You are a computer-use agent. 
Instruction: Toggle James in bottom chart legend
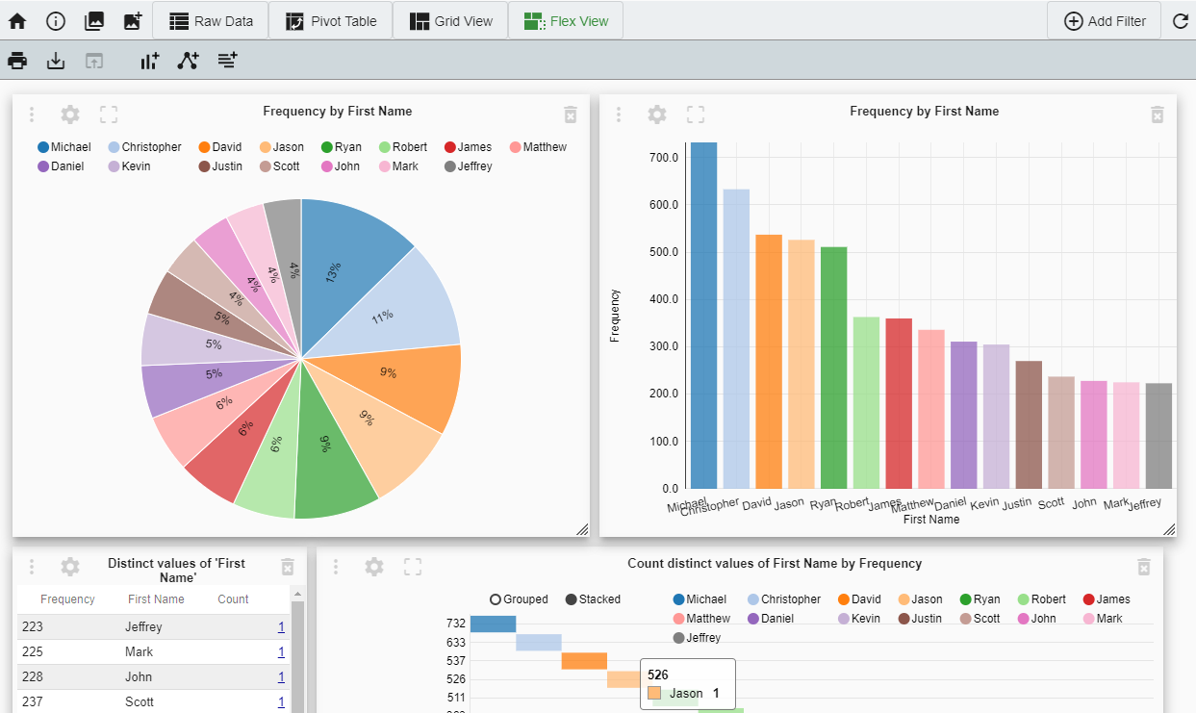1107,599
